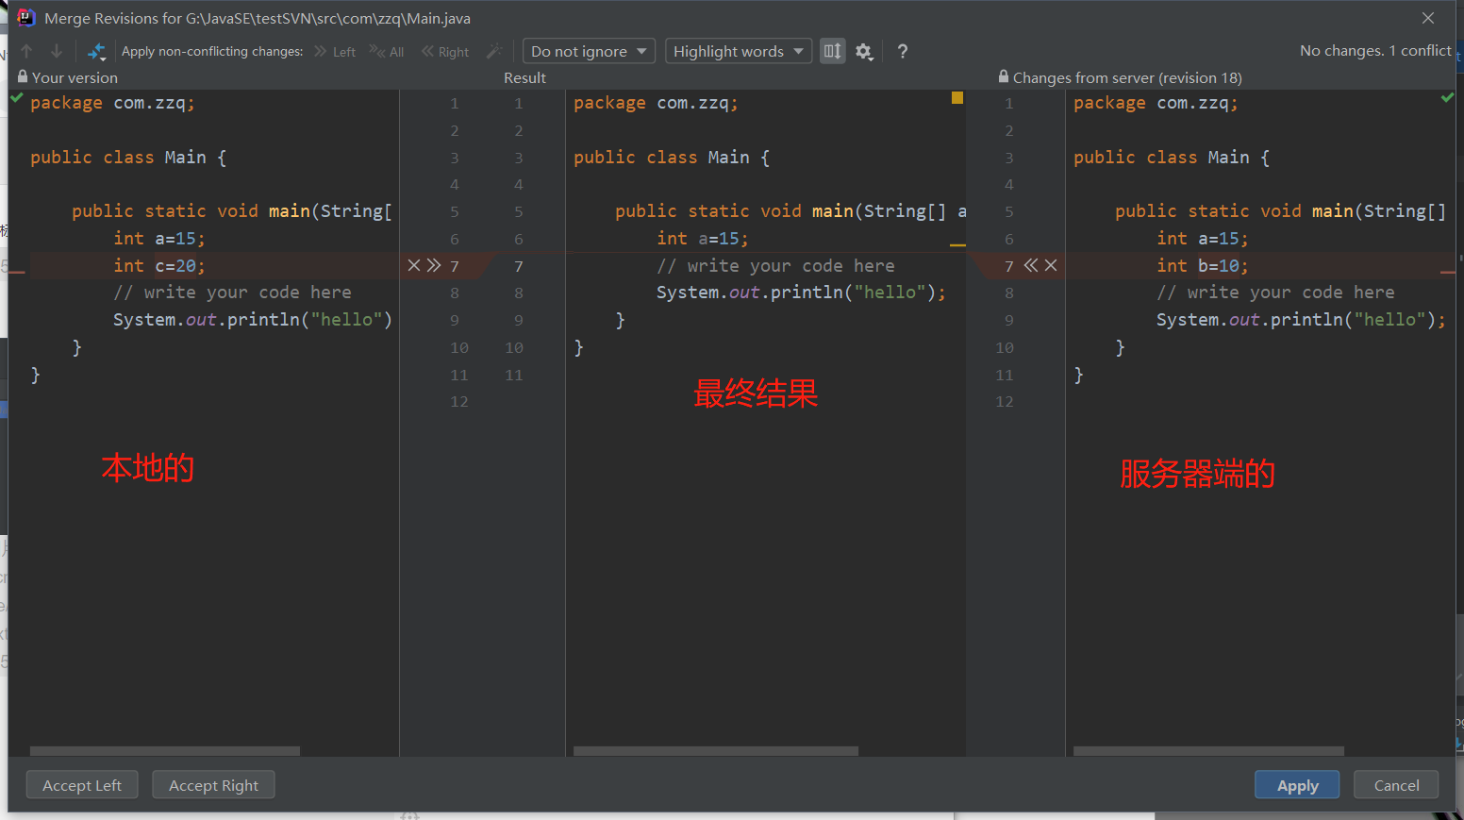Viewport: 1464px width, 820px height.
Task: Cancel the merge dialog
Action: coord(1396,785)
